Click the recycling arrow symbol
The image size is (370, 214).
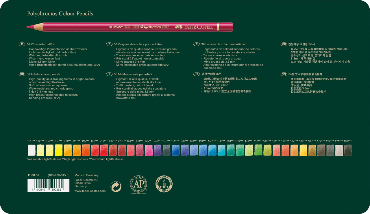pos(116,187)
